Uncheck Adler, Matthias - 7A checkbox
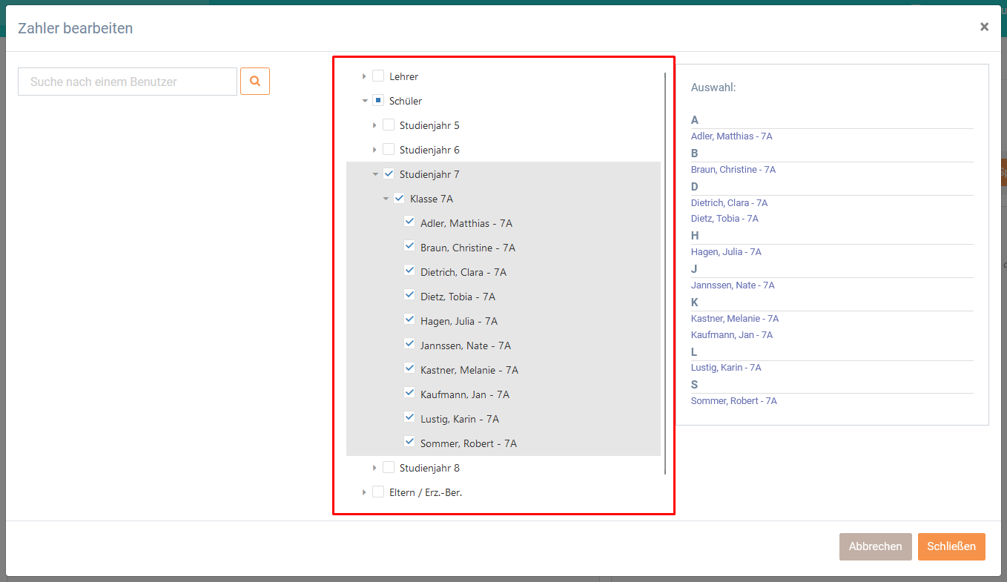Screen dimensions: 1007x582 point(409,222)
